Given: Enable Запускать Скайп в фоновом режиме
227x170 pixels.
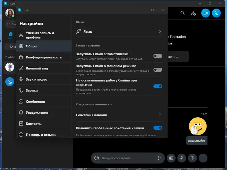Looking at the screenshot, I should click(157, 69).
